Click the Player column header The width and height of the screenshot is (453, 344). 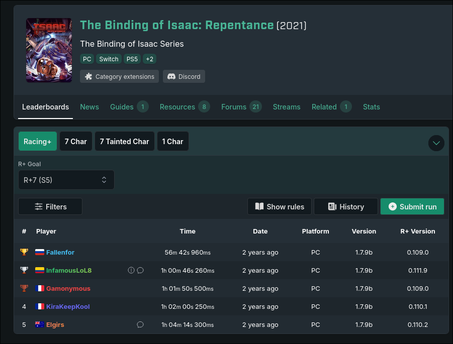coord(46,232)
